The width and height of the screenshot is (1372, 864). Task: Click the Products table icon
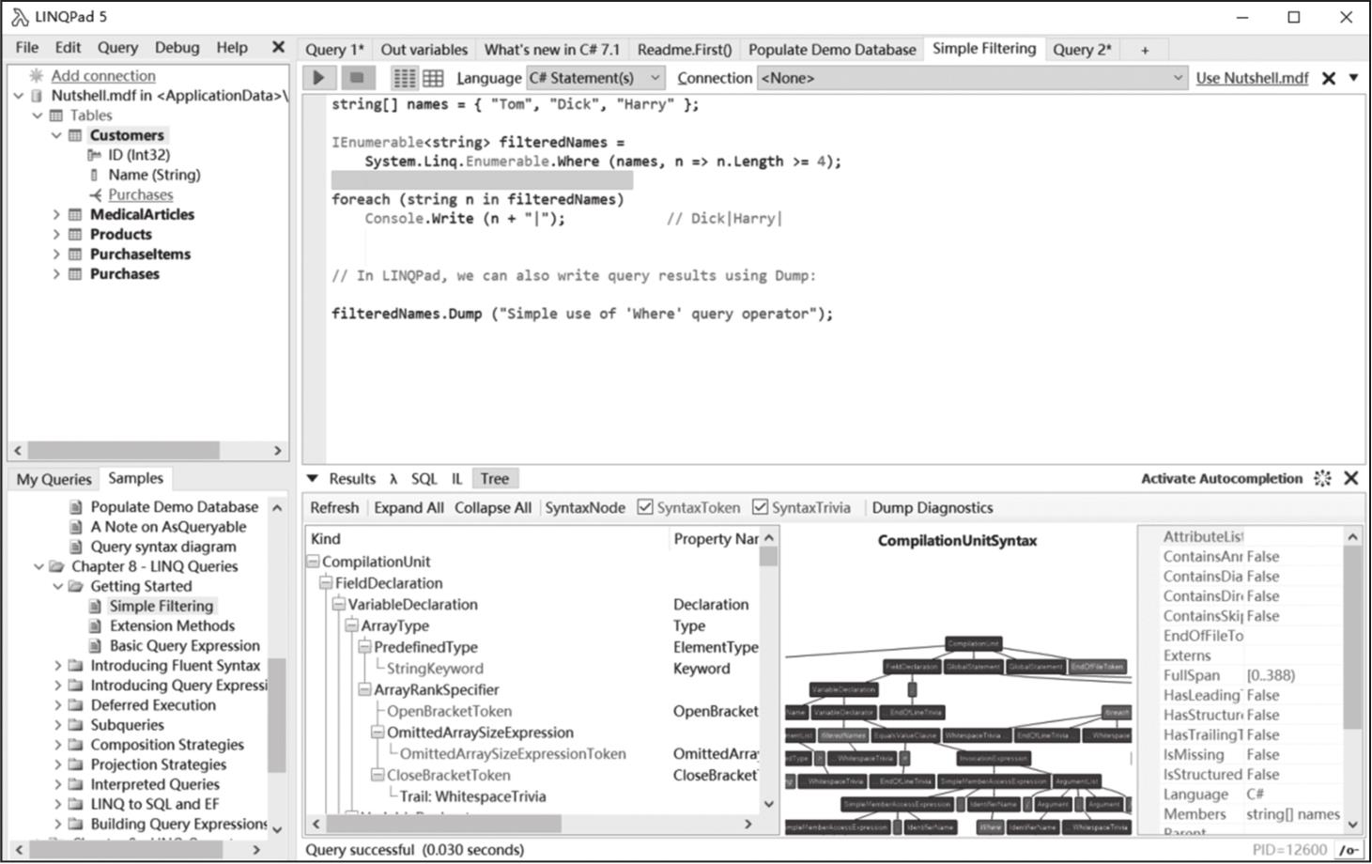tap(75, 234)
